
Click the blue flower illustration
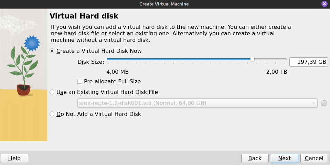point(32,43)
